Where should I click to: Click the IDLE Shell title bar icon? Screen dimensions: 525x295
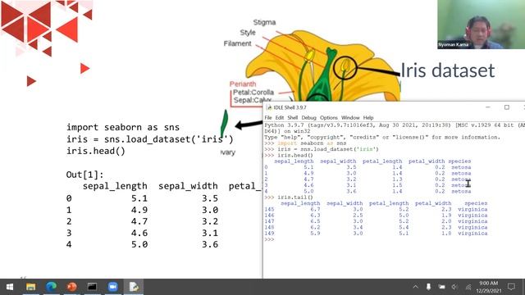[x=268, y=107]
